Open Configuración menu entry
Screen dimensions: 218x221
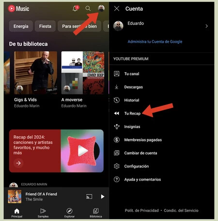pos(162,166)
